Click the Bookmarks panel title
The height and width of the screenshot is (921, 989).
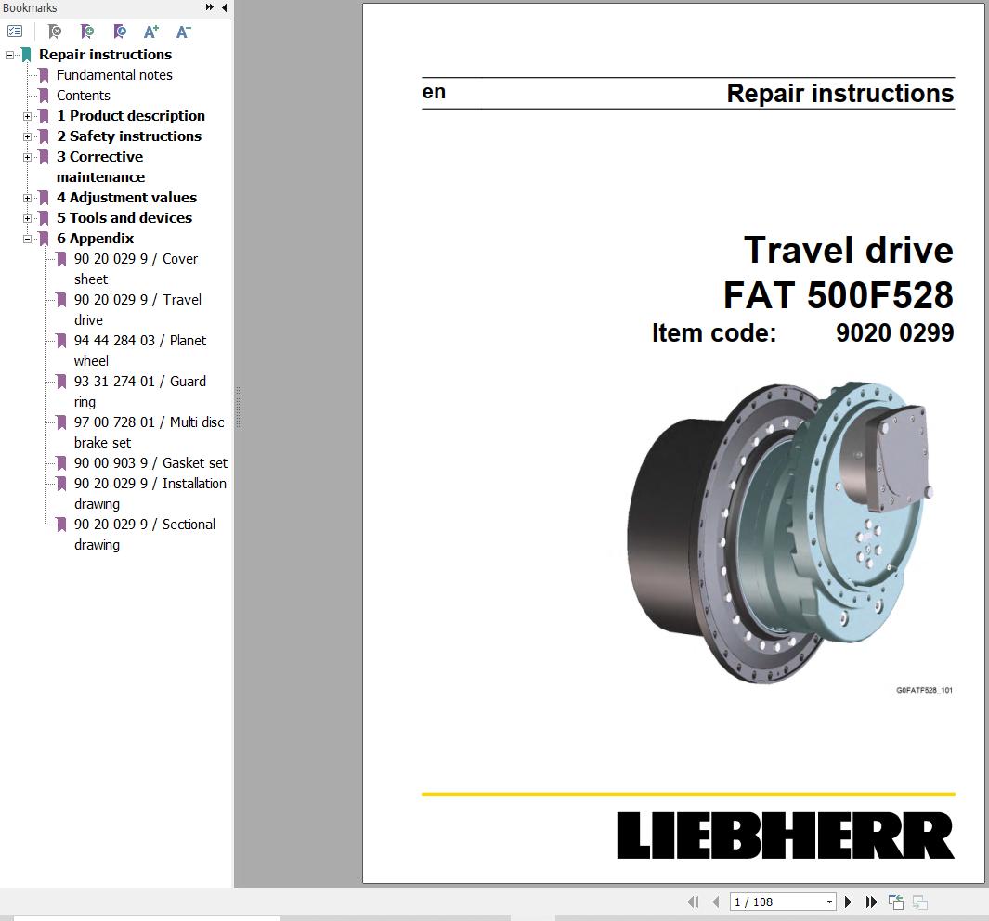pyautogui.click(x=30, y=7)
